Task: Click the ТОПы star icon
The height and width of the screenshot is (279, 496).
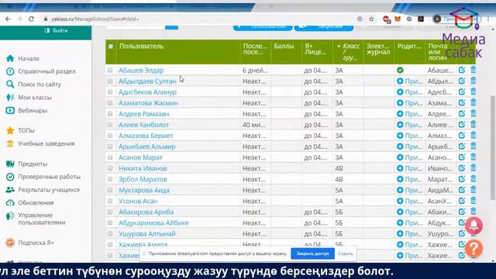Action: 10,130
